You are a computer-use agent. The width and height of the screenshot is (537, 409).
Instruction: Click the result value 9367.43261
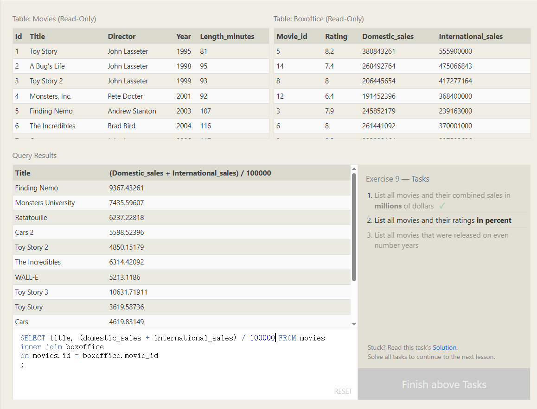point(127,188)
